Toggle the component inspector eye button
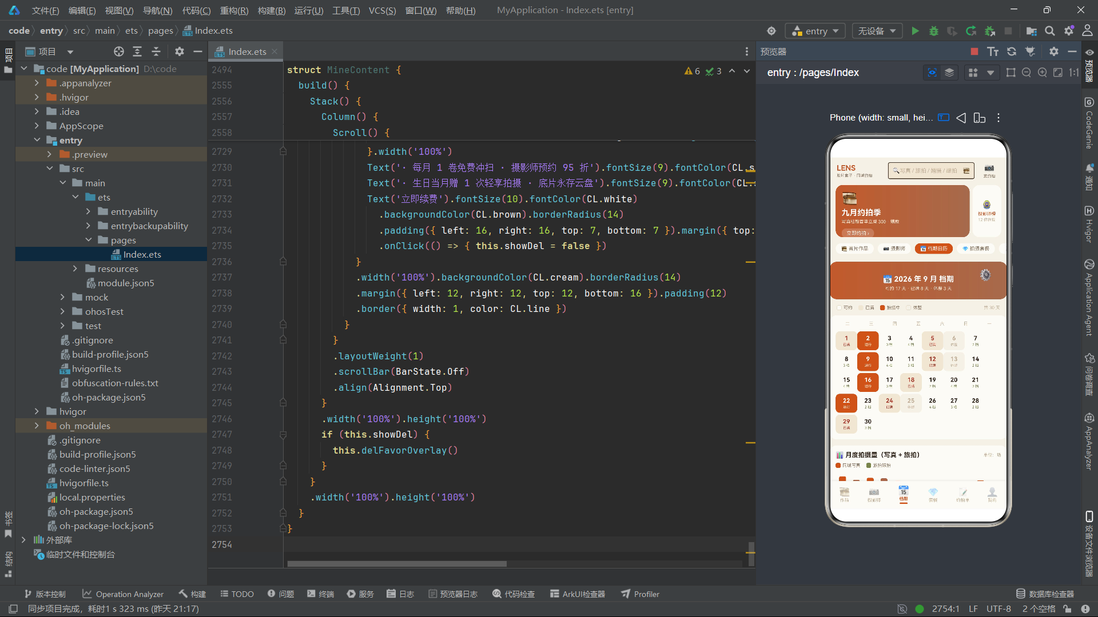 (932, 73)
